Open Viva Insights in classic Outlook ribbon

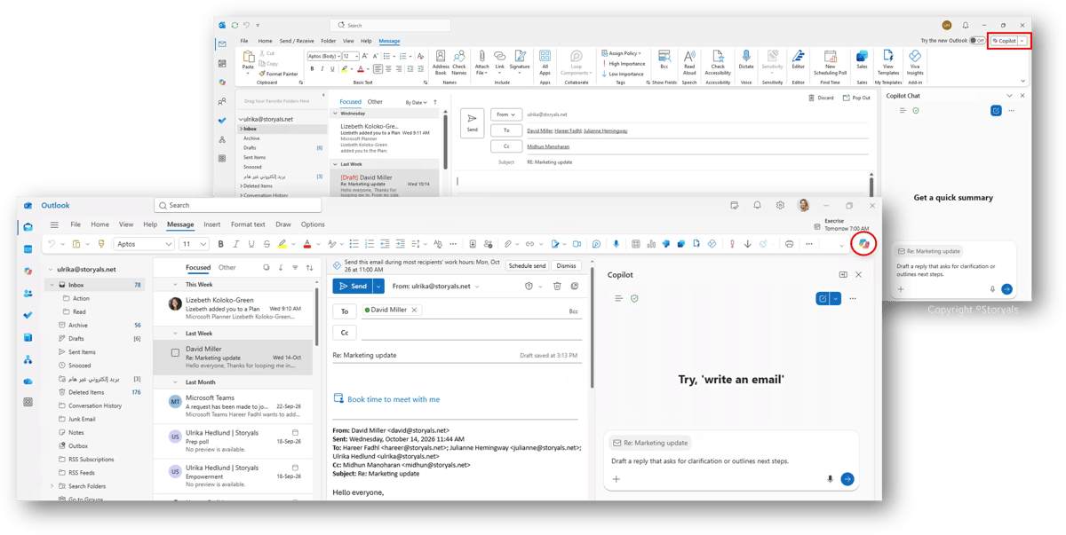tap(915, 62)
